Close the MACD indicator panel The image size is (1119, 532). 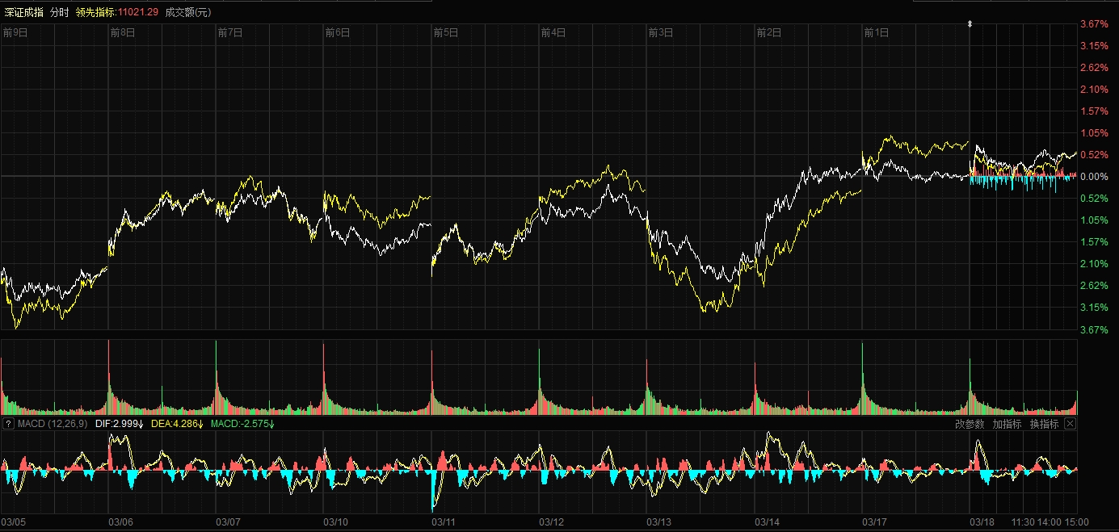(x=1070, y=424)
